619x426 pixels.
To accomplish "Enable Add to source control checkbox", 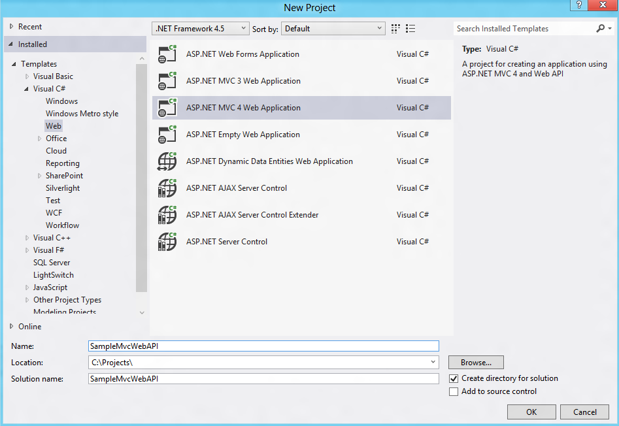I will pos(454,391).
